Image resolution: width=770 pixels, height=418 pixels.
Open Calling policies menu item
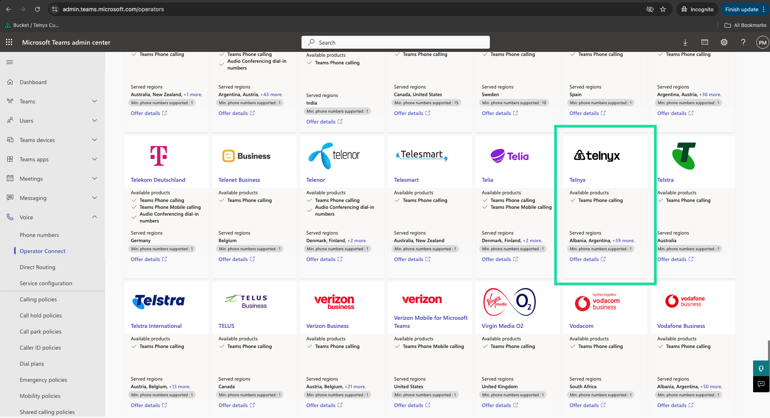tap(38, 299)
